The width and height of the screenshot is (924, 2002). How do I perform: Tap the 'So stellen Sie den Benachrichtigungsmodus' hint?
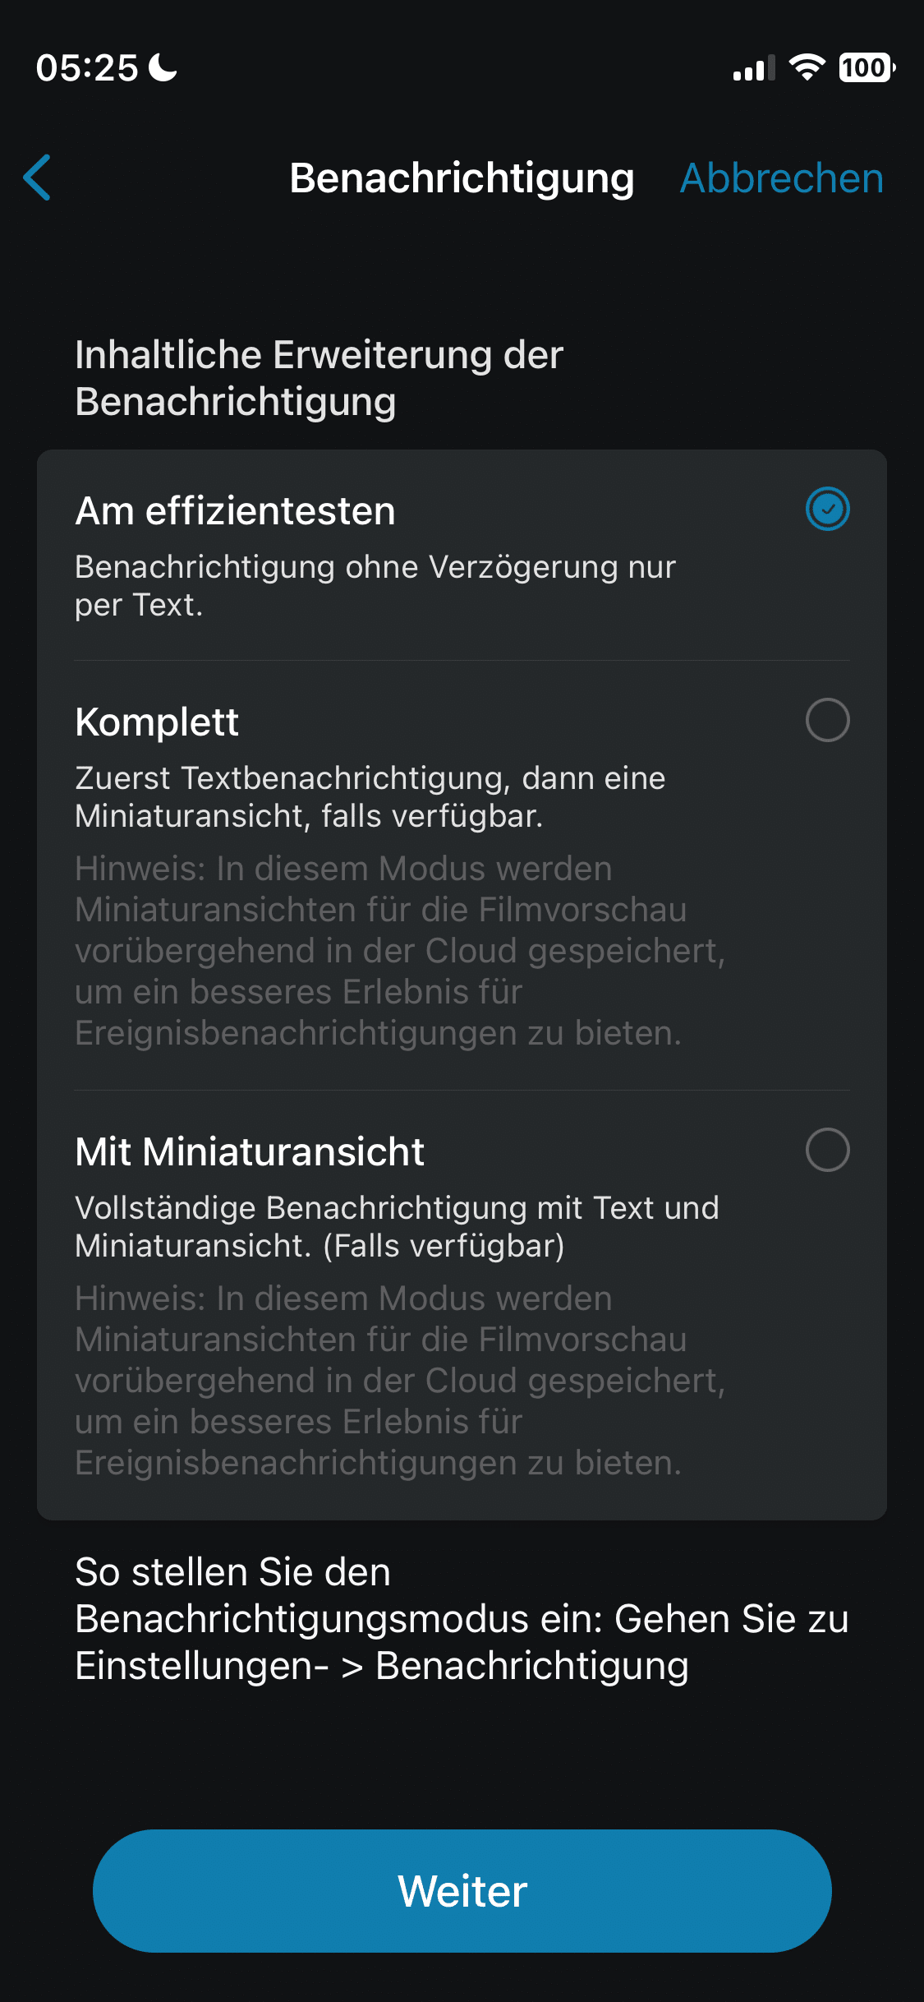[x=462, y=1619]
